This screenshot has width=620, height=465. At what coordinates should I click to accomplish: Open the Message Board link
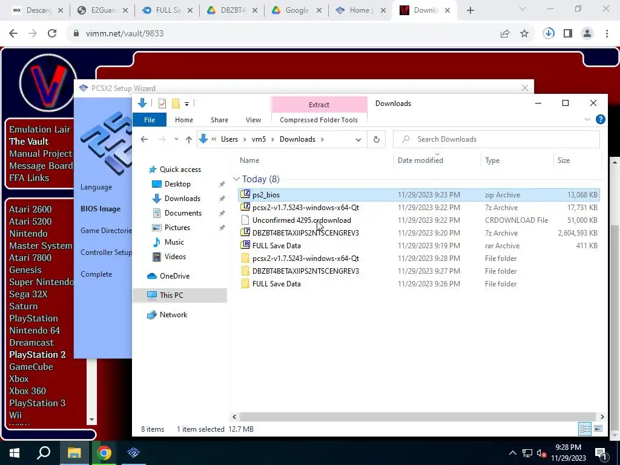(41, 166)
